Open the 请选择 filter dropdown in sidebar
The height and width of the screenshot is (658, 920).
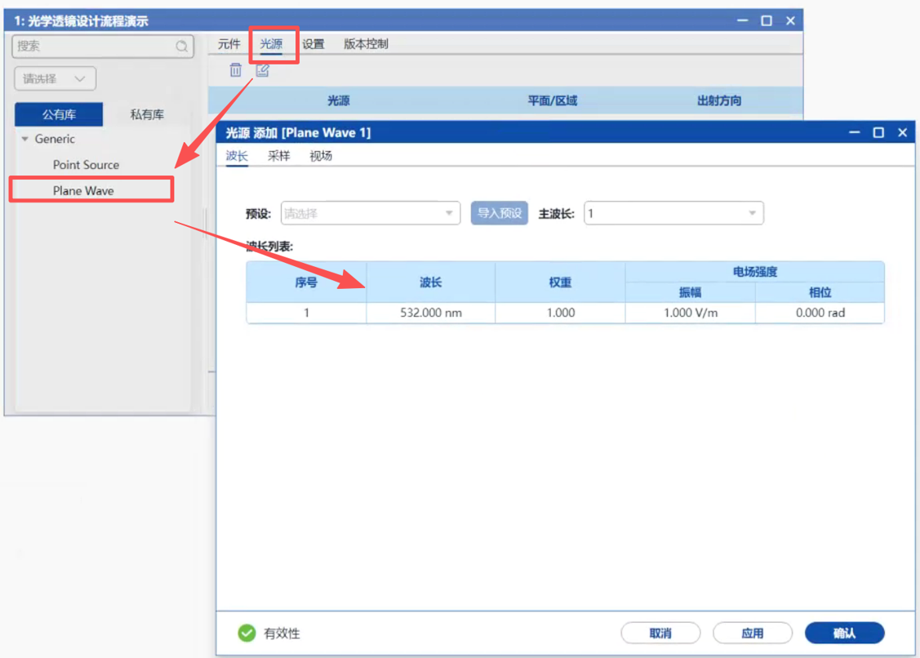(x=55, y=79)
